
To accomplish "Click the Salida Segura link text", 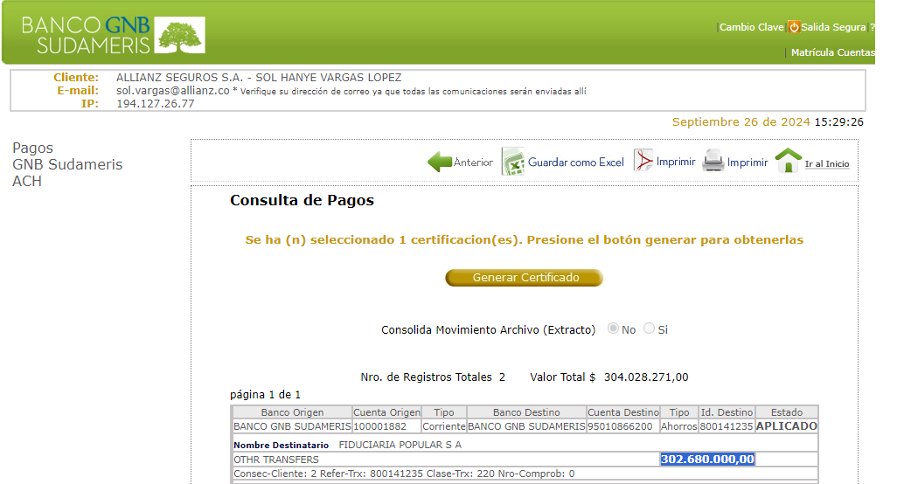I will point(833,27).
